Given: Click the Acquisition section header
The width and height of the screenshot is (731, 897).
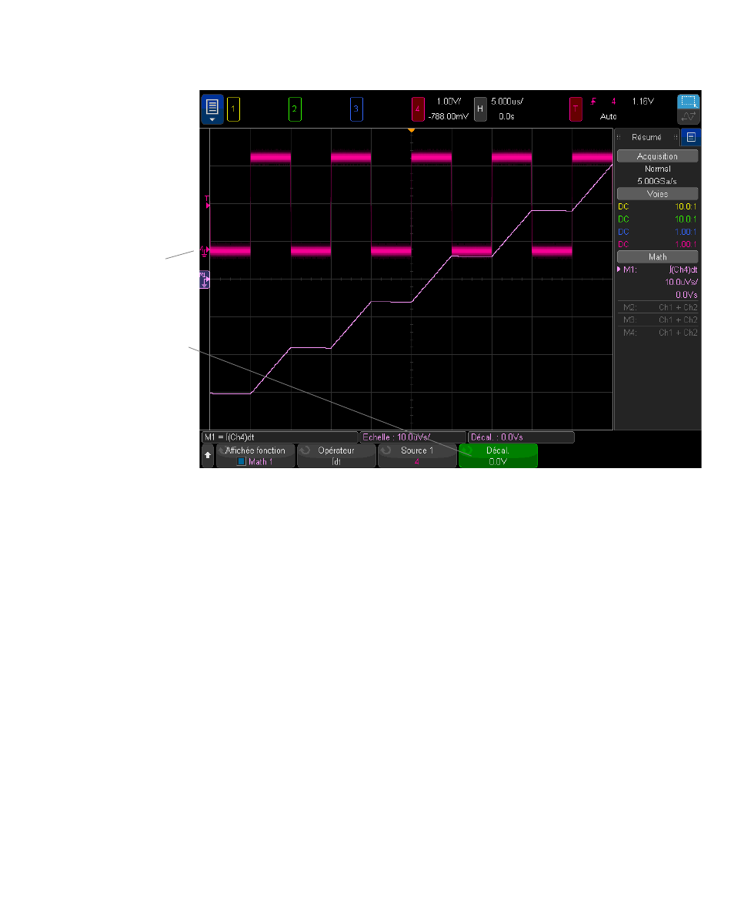Looking at the screenshot, I should point(656,156).
